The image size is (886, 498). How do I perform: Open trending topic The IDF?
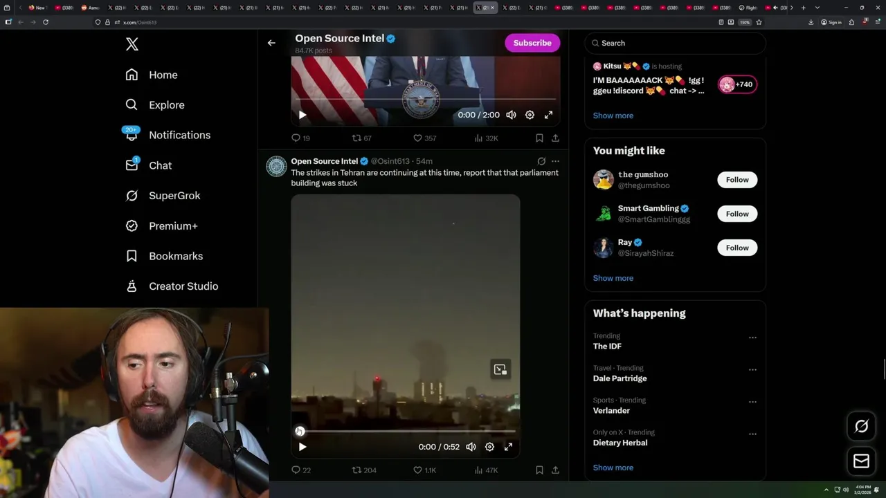tap(607, 347)
